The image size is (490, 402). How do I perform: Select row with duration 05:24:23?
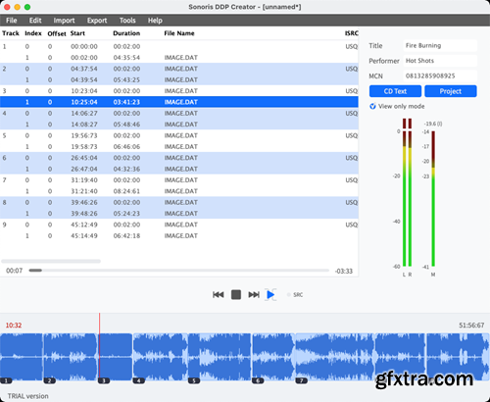(179, 214)
